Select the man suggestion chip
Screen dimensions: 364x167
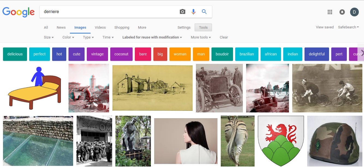(201, 54)
